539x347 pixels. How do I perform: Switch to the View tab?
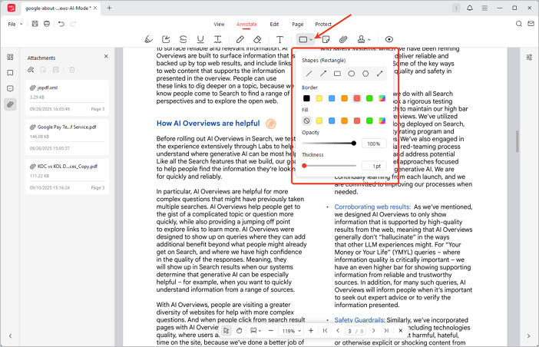(x=219, y=24)
